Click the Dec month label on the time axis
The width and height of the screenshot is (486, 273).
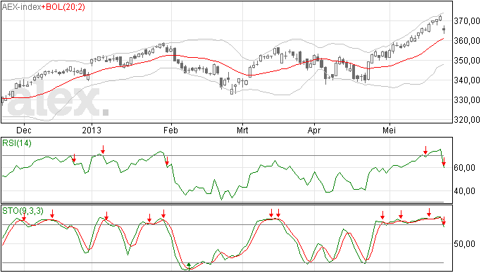24,130
